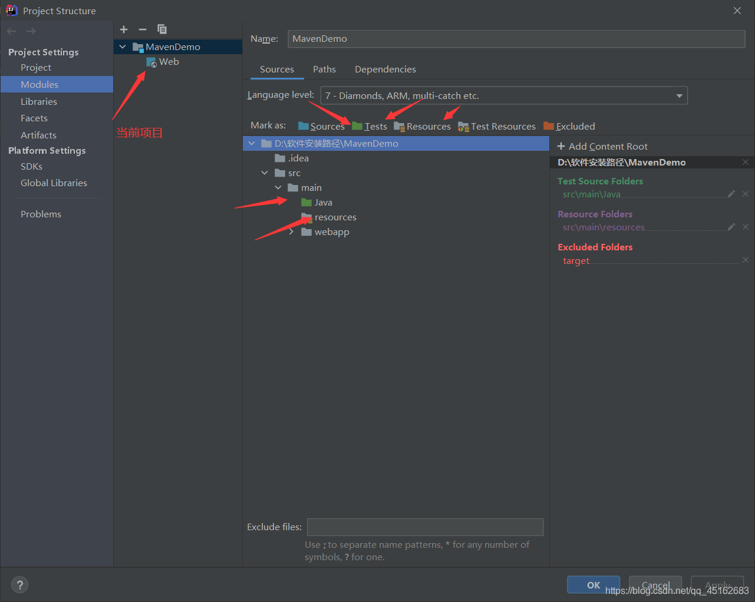Mark folder as Resources
This screenshot has width=755, height=602.
coord(422,126)
